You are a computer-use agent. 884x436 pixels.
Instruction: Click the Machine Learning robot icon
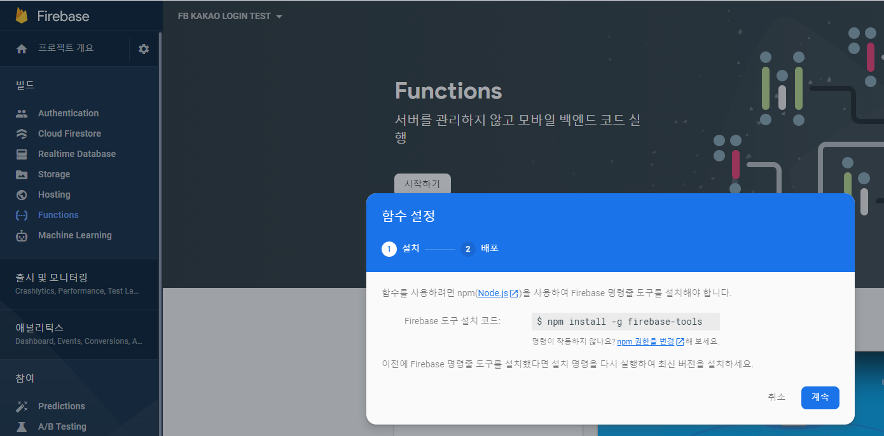[x=22, y=236]
